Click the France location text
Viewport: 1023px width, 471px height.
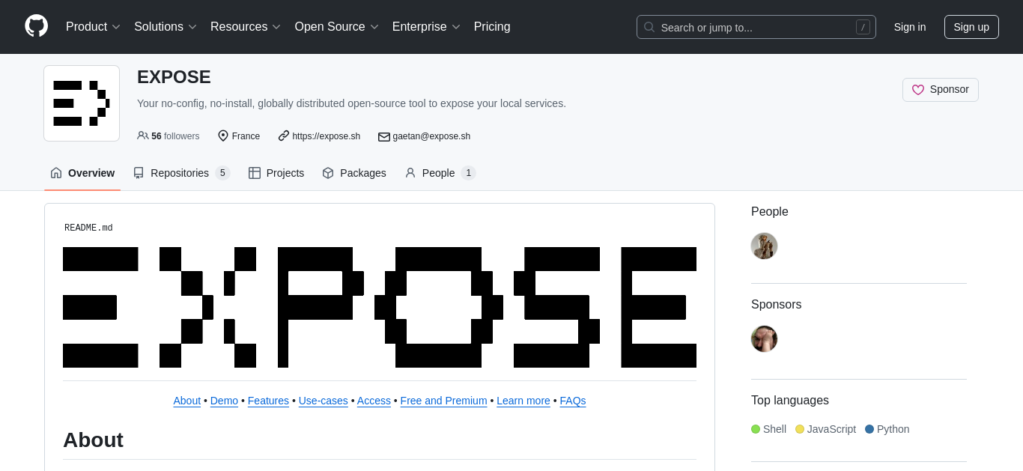point(246,136)
